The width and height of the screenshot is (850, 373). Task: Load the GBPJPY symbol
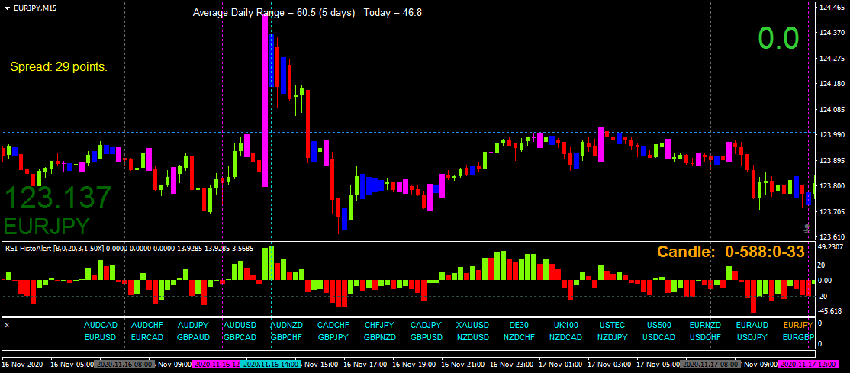pyautogui.click(x=333, y=337)
